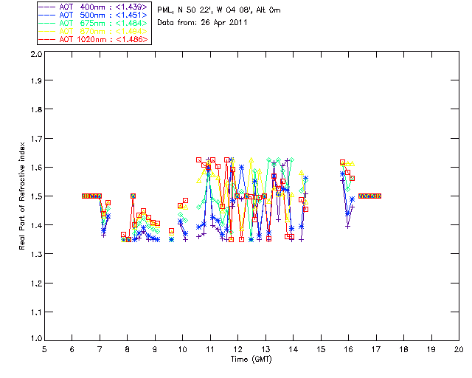Image resolution: width=472 pixels, height=378 pixels.
Task: Click the time axis label 17
Action: click(x=376, y=349)
